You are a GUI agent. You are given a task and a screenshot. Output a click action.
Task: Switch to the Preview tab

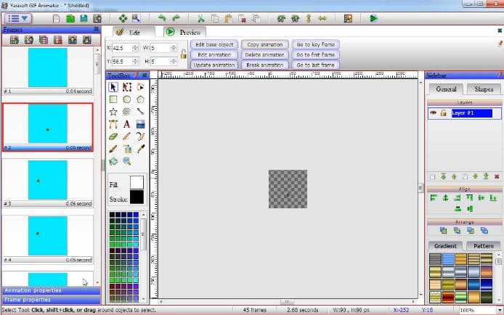click(184, 32)
